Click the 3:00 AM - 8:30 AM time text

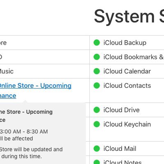tap(24, 132)
